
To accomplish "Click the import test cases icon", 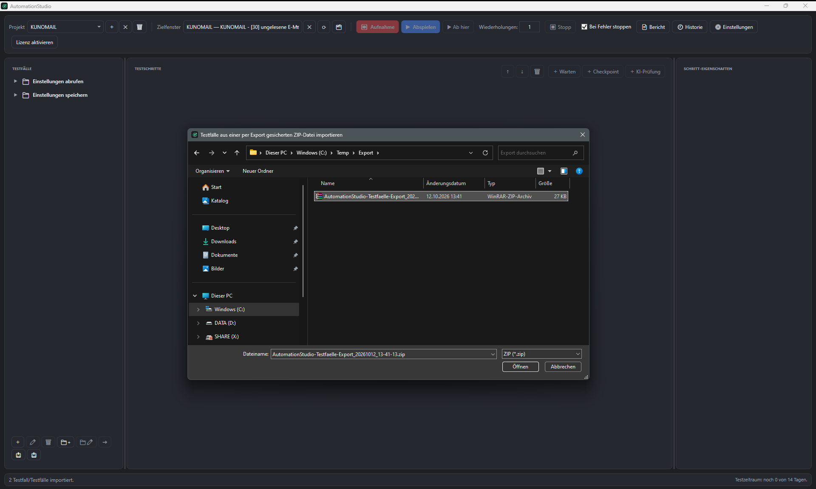I will click(34, 455).
